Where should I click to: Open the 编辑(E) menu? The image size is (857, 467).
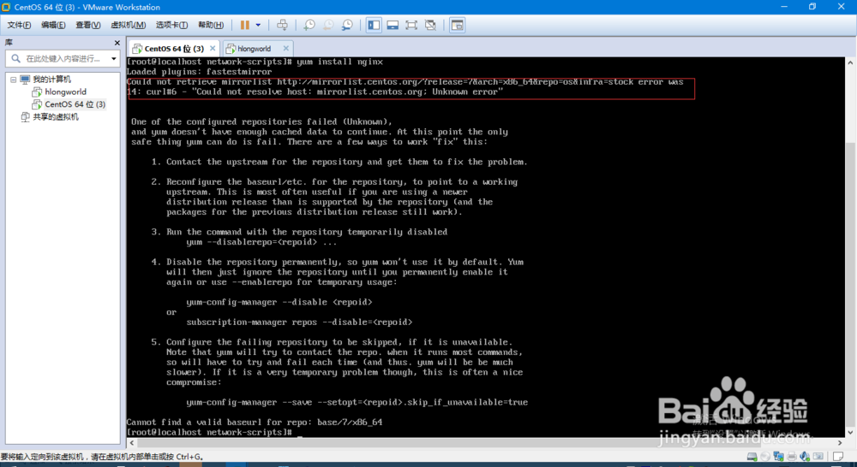coord(53,25)
